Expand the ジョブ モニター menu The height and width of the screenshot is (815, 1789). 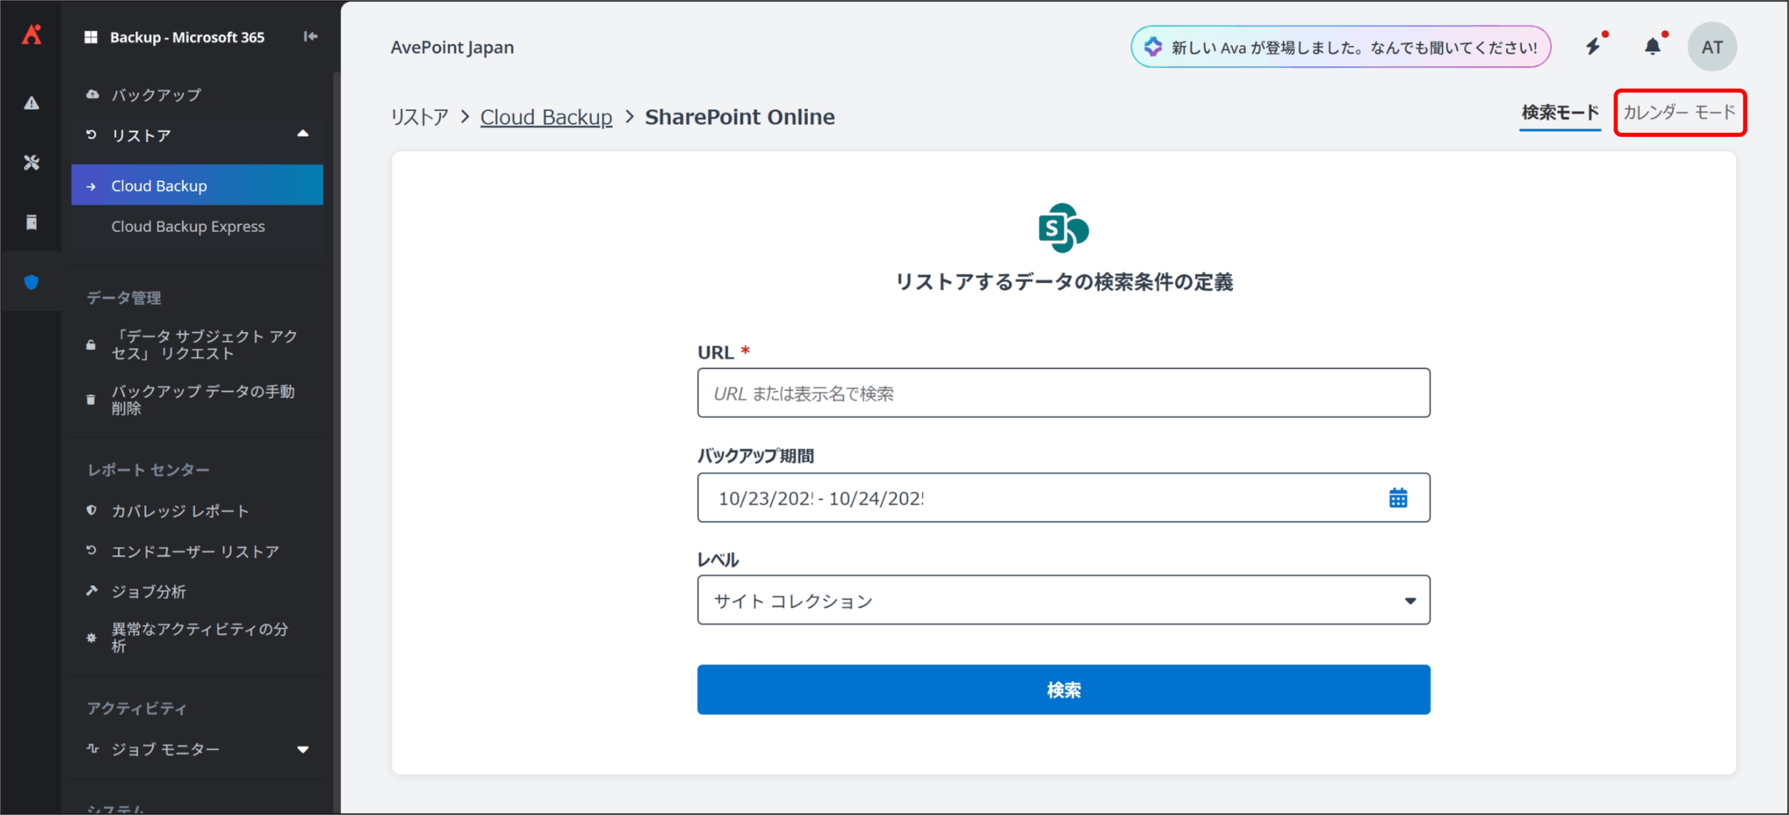click(303, 749)
